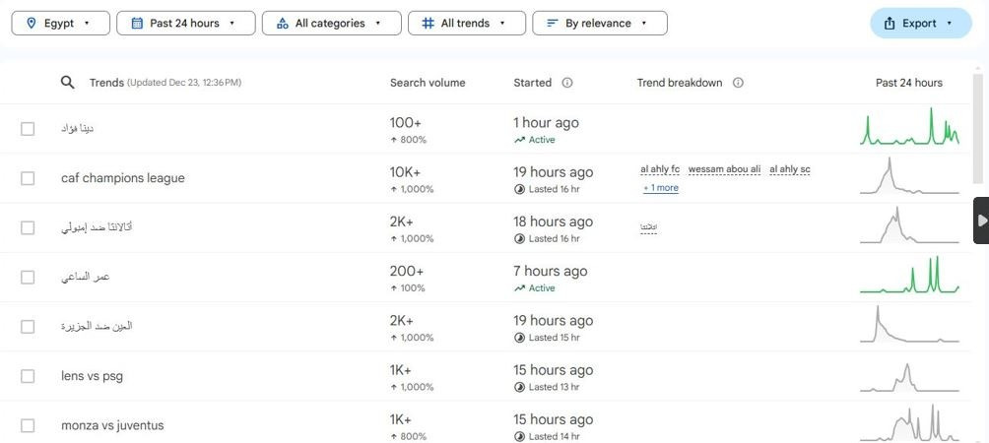Click the calendar icon in time filter
989x443 pixels.
coord(137,24)
